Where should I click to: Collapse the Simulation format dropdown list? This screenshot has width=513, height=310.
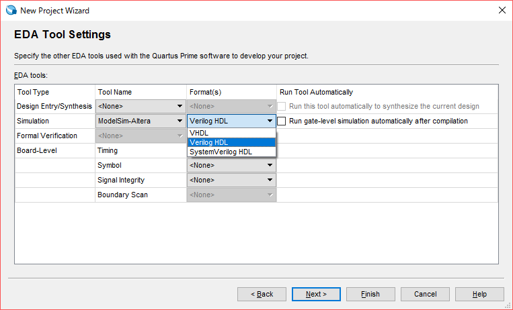[x=270, y=121]
